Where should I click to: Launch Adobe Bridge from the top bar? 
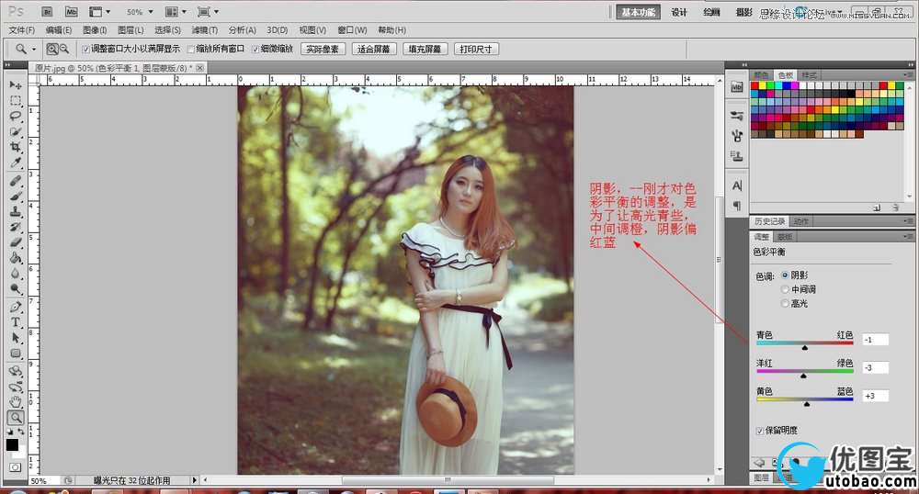[x=48, y=12]
